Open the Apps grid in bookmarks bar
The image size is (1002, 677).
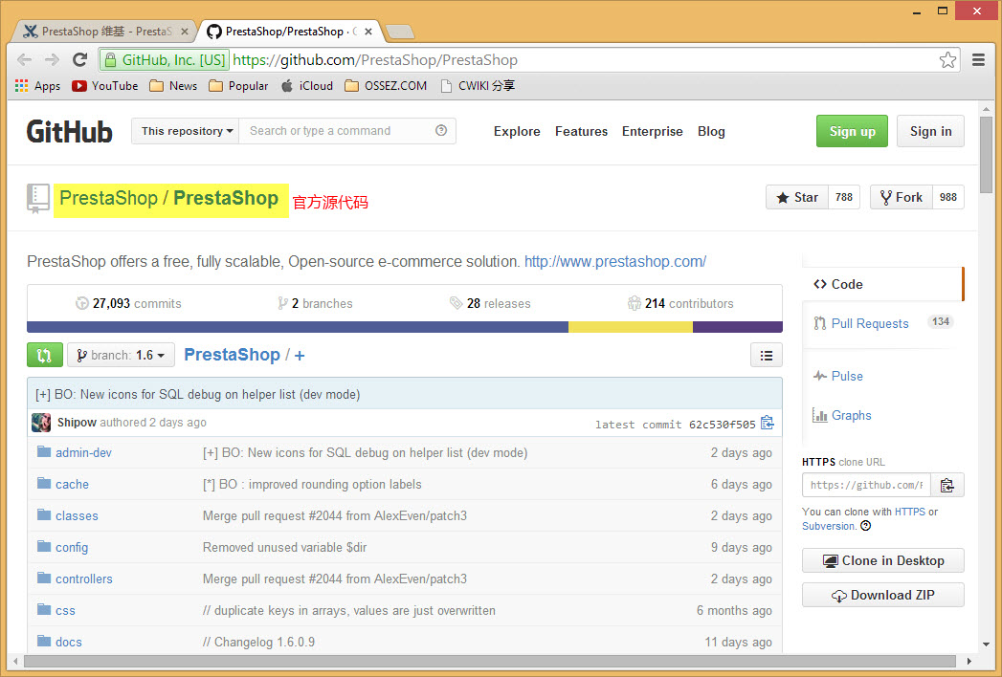tap(37, 86)
